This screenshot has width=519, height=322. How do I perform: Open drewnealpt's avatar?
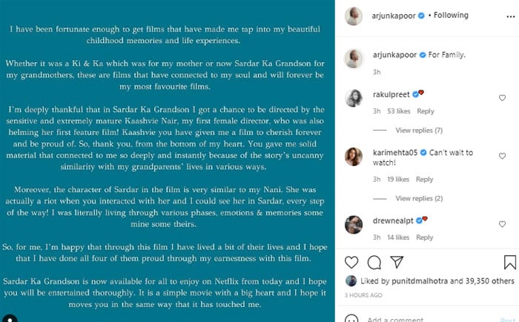click(x=353, y=226)
